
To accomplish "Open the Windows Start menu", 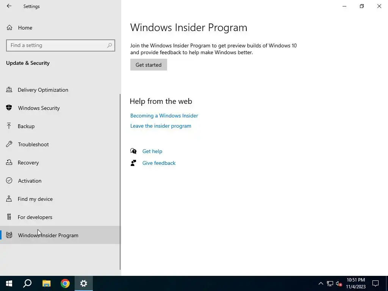I will [x=9, y=283].
